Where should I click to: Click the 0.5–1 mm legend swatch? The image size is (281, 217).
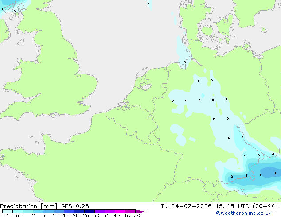(18, 211)
